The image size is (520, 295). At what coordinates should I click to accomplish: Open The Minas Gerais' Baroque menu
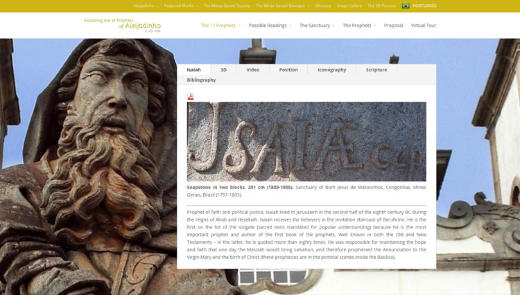[x=280, y=6]
